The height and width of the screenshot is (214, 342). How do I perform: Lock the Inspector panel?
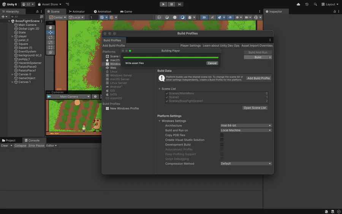[x=334, y=11]
